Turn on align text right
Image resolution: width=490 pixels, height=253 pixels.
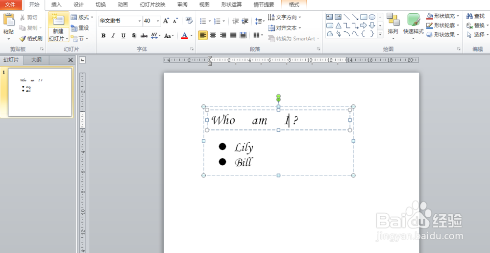click(223, 35)
